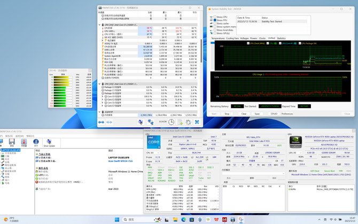The image size is (358, 224).
Task: Expand the Core C6 residency row
Action: pyautogui.click(x=103, y=103)
